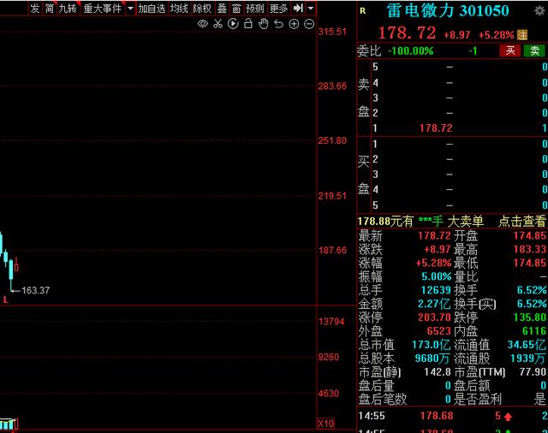The image size is (548, 433).
Task: Click the 市盈(TTM) 77.90 value
Action: pos(533,372)
